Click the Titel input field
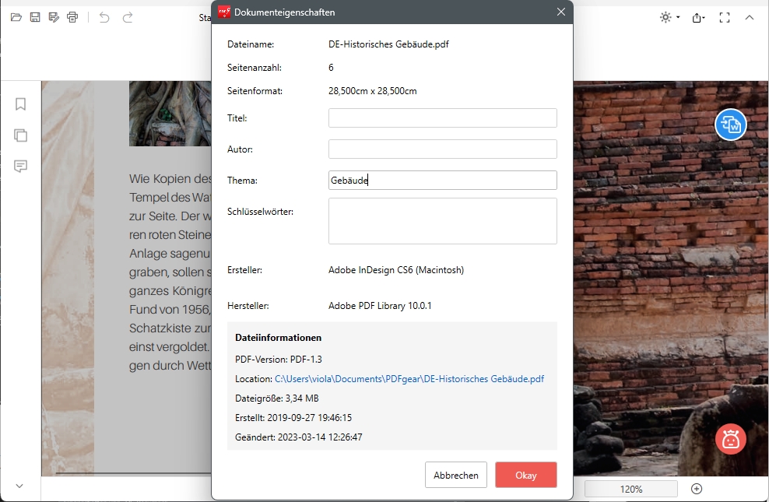This screenshot has height=502, width=769. click(441, 118)
